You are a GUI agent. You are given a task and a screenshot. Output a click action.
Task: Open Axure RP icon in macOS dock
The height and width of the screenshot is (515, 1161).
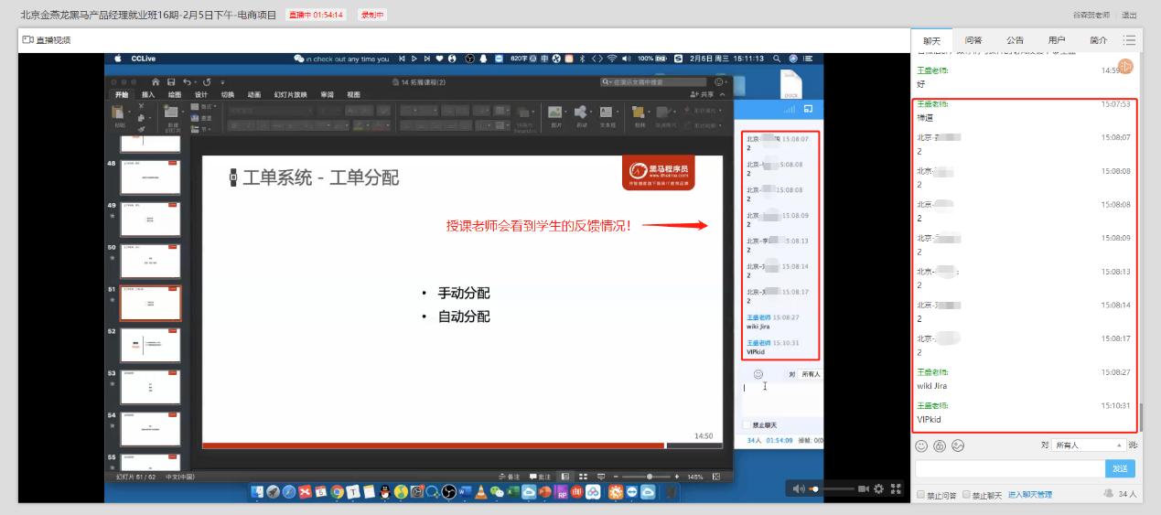(x=563, y=492)
